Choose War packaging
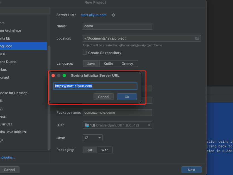This screenshot has width=233, height=175. (x=104, y=150)
